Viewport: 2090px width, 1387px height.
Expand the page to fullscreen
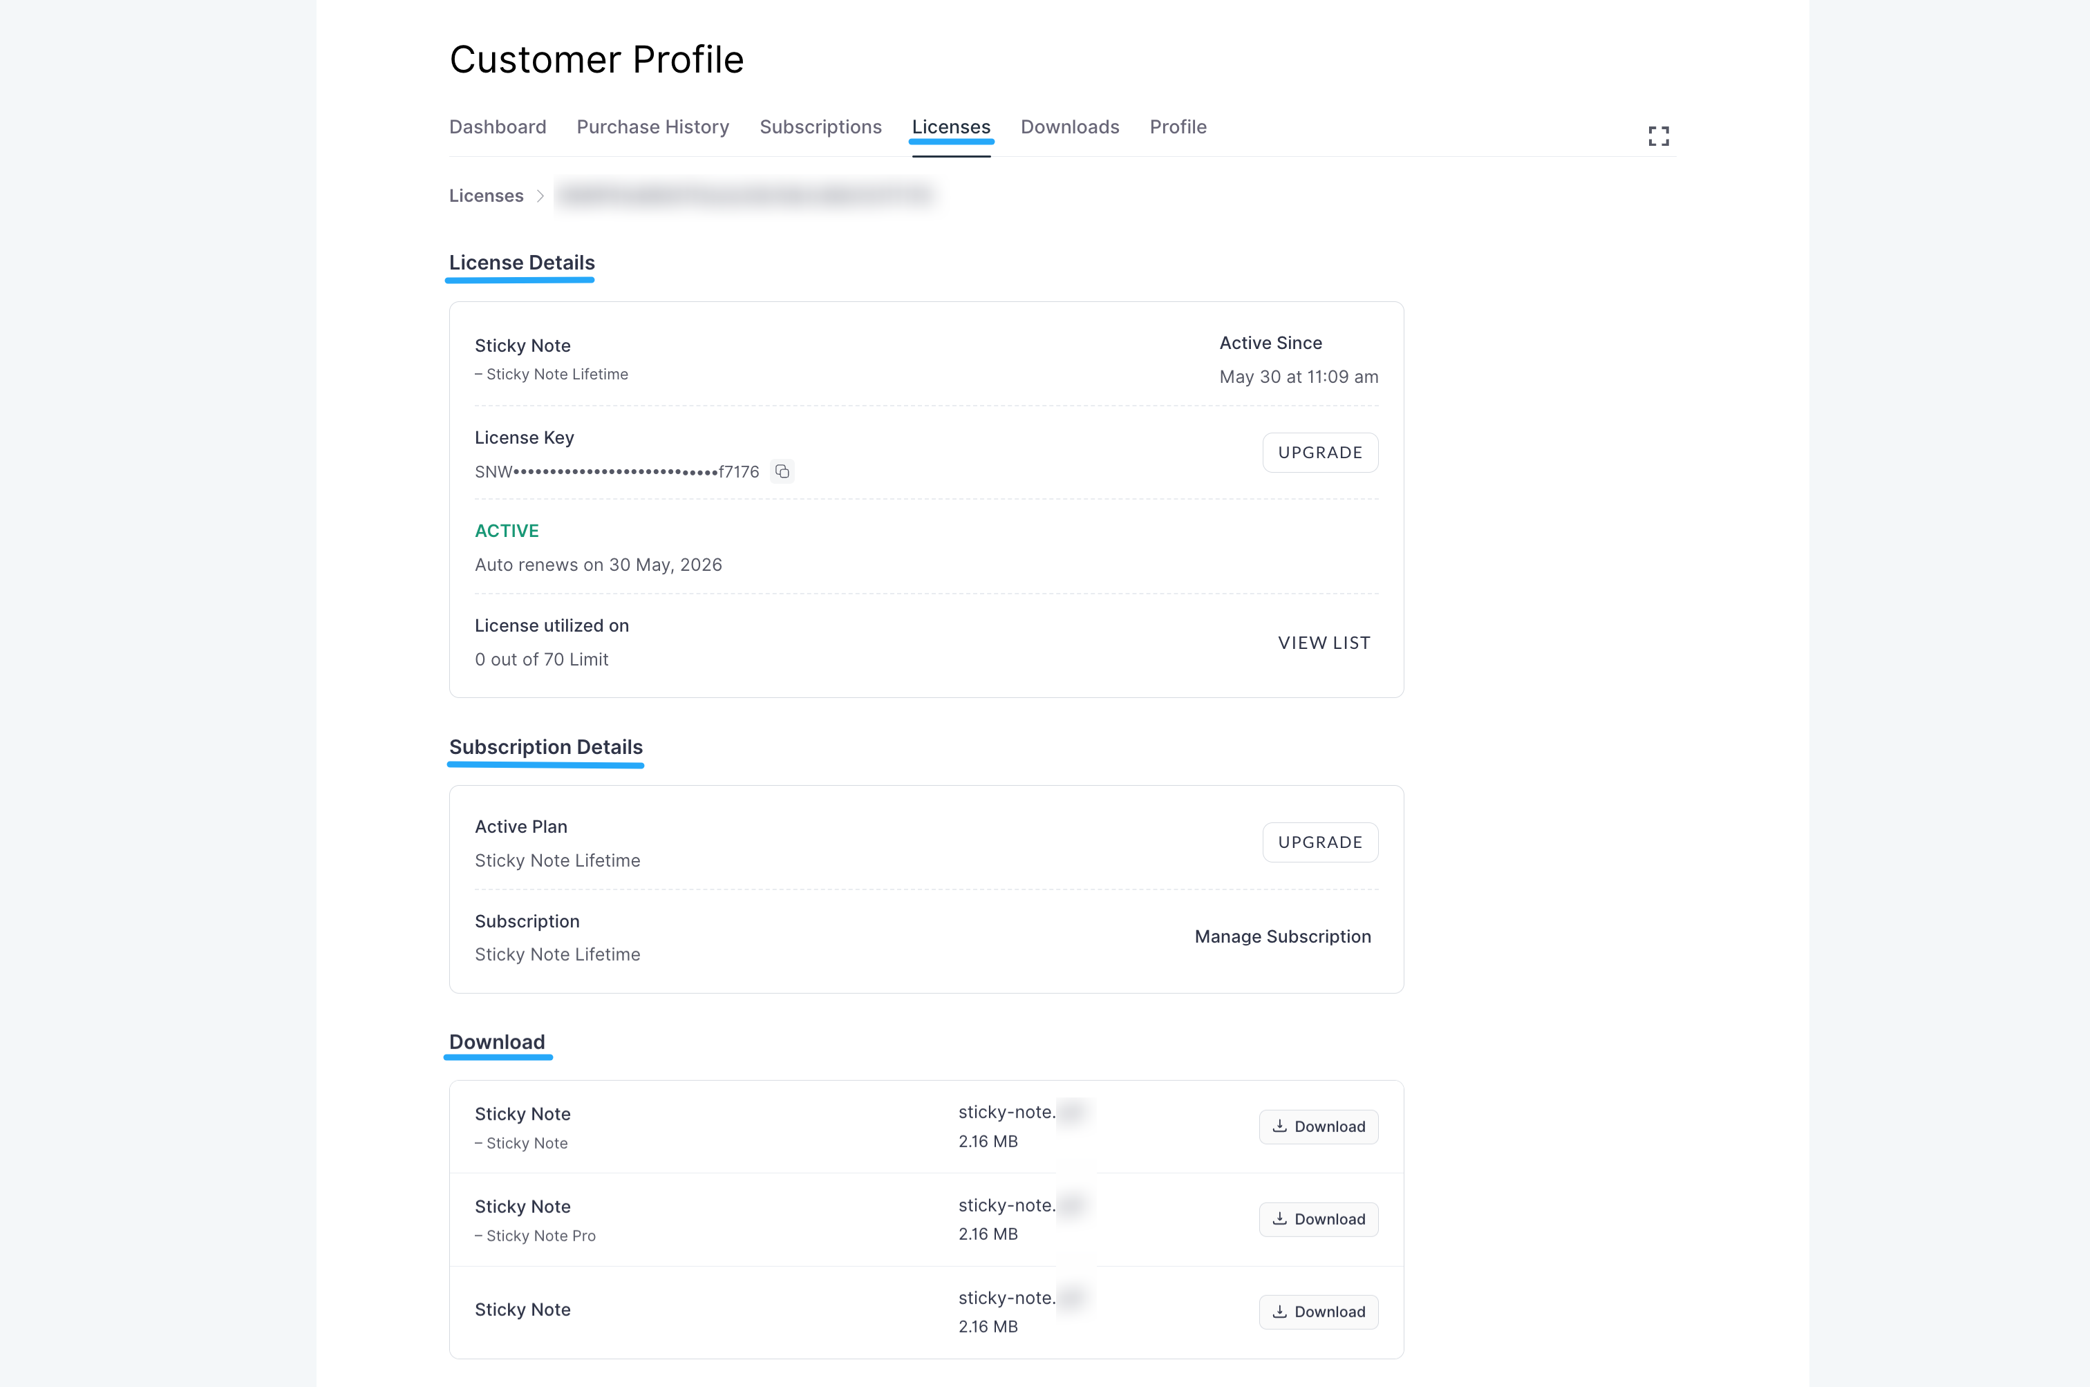[x=1658, y=135]
